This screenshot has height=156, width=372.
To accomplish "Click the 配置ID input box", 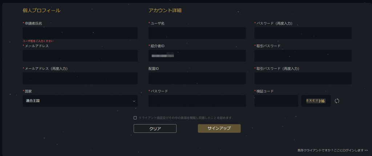I will (197, 78).
